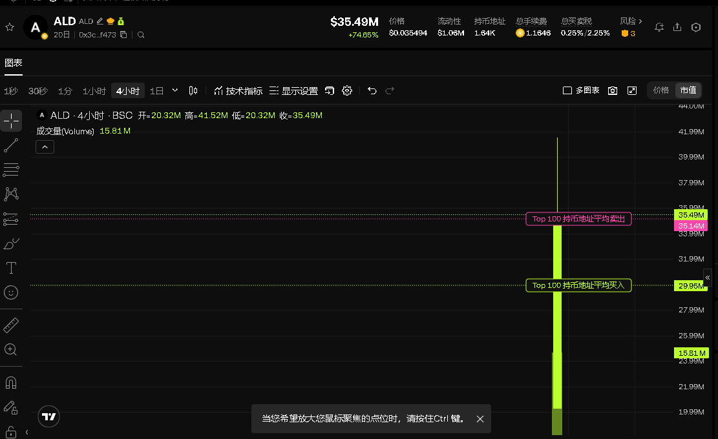The height and width of the screenshot is (439, 718).
Task: Open 显示设置 display settings
Action: click(293, 90)
